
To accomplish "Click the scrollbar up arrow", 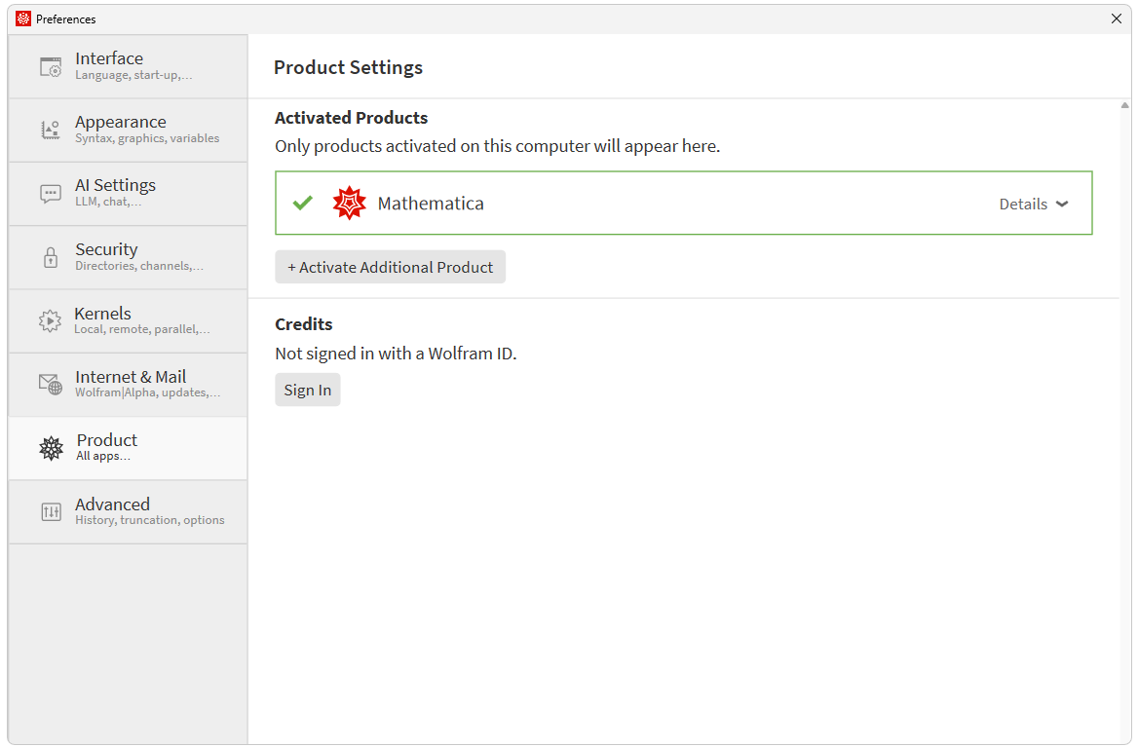I will coord(1125,105).
